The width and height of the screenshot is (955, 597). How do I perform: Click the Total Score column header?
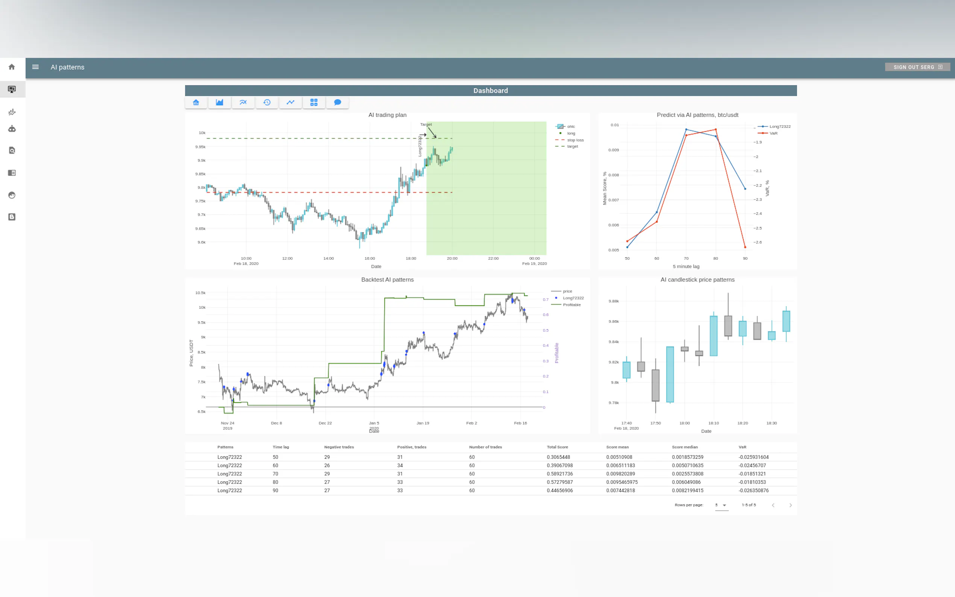[557, 447]
